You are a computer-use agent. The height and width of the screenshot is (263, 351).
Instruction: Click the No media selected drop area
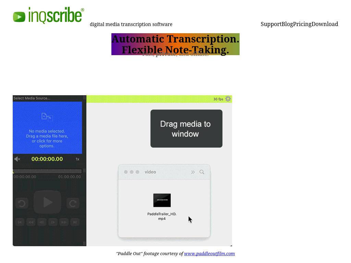click(47, 128)
